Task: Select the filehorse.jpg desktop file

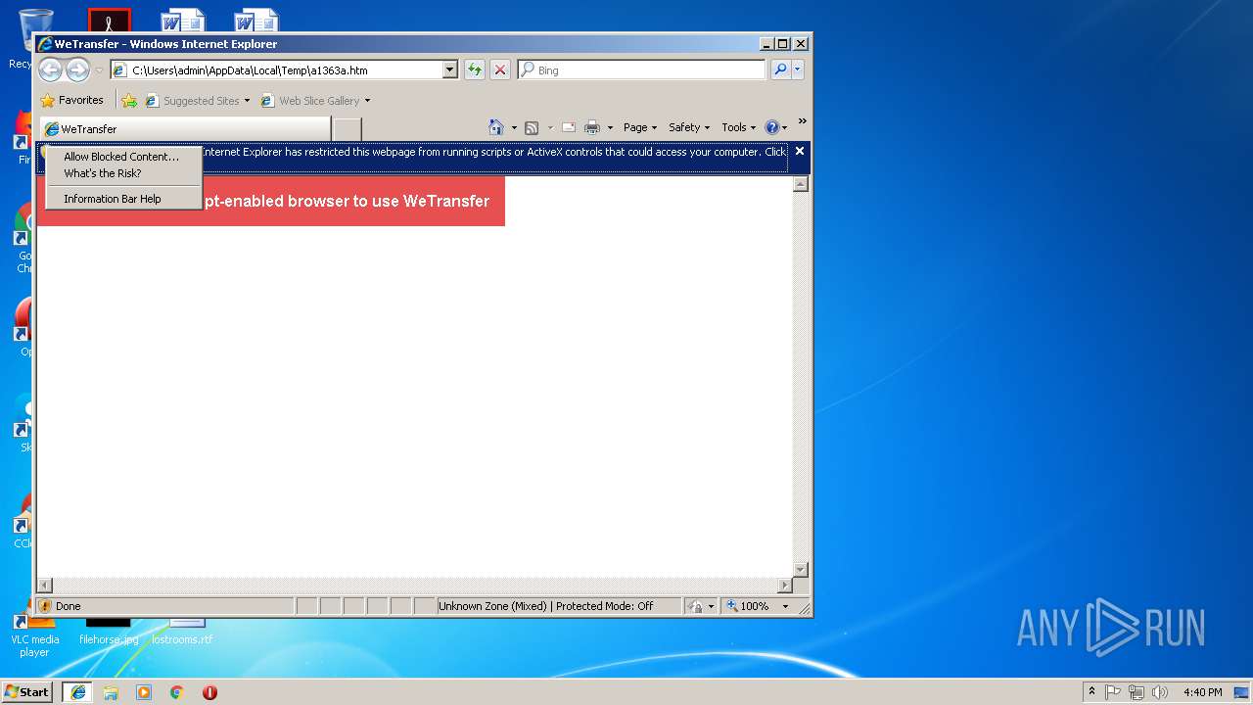Action: (109, 632)
